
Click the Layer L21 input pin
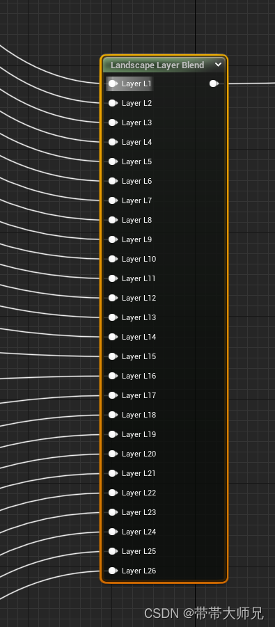tap(113, 473)
